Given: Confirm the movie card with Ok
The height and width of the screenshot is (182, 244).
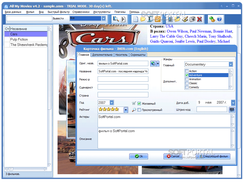Looking at the screenshot, I should point(139,156).
